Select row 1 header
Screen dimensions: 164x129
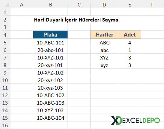(5, 12)
